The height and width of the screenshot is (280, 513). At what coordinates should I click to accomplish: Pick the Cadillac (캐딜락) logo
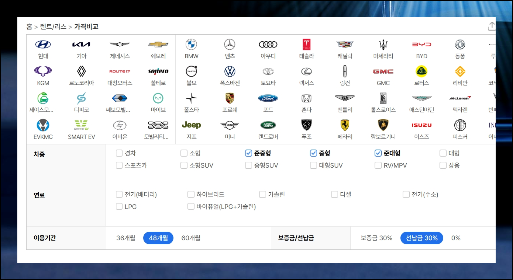(x=345, y=45)
